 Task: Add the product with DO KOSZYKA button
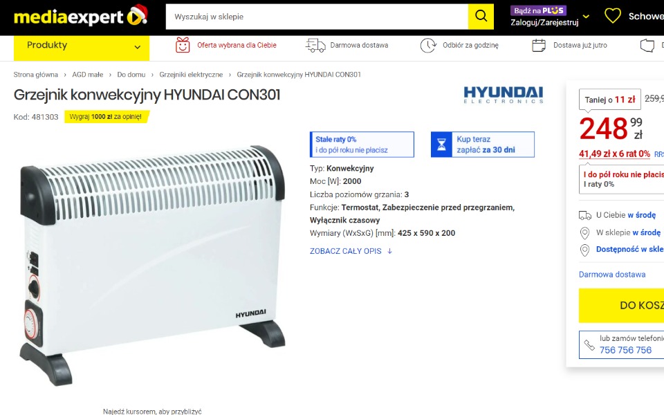click(621, 305)
